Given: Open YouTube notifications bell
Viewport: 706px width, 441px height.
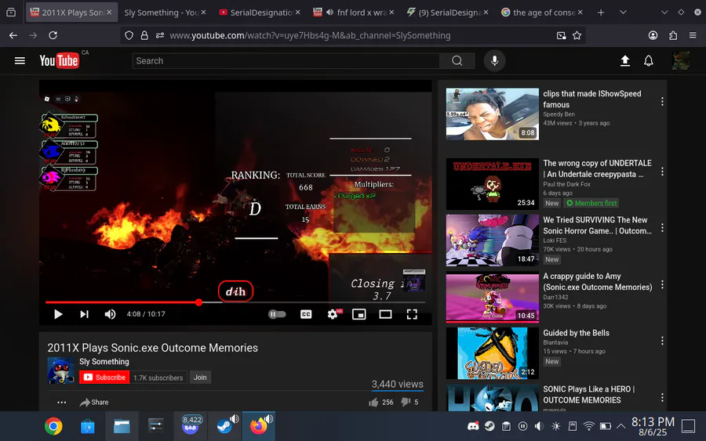Looking at the screenshot, I should click(649, 60).
